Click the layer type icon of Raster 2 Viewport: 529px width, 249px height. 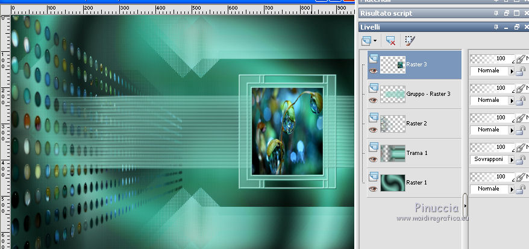point(373,118)
